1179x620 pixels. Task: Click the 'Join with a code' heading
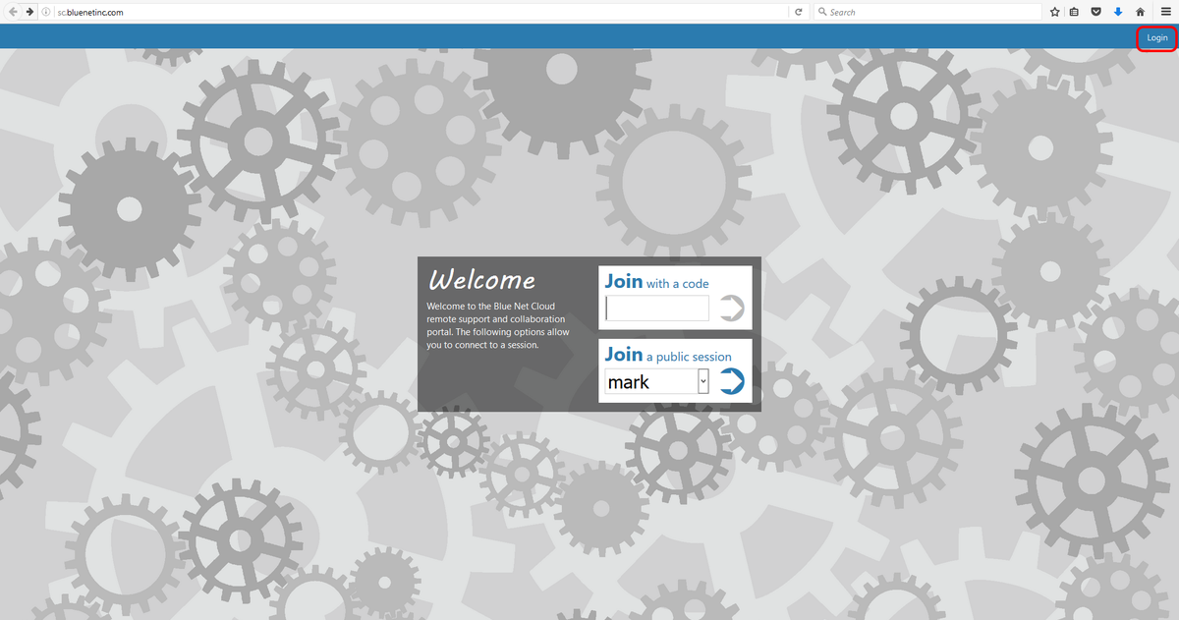click(x=656, y=281)
